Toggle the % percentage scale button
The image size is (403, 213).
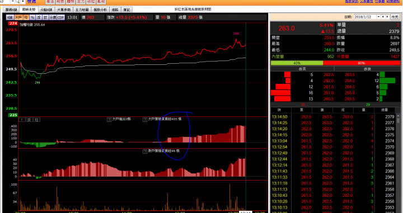[32, 17]
